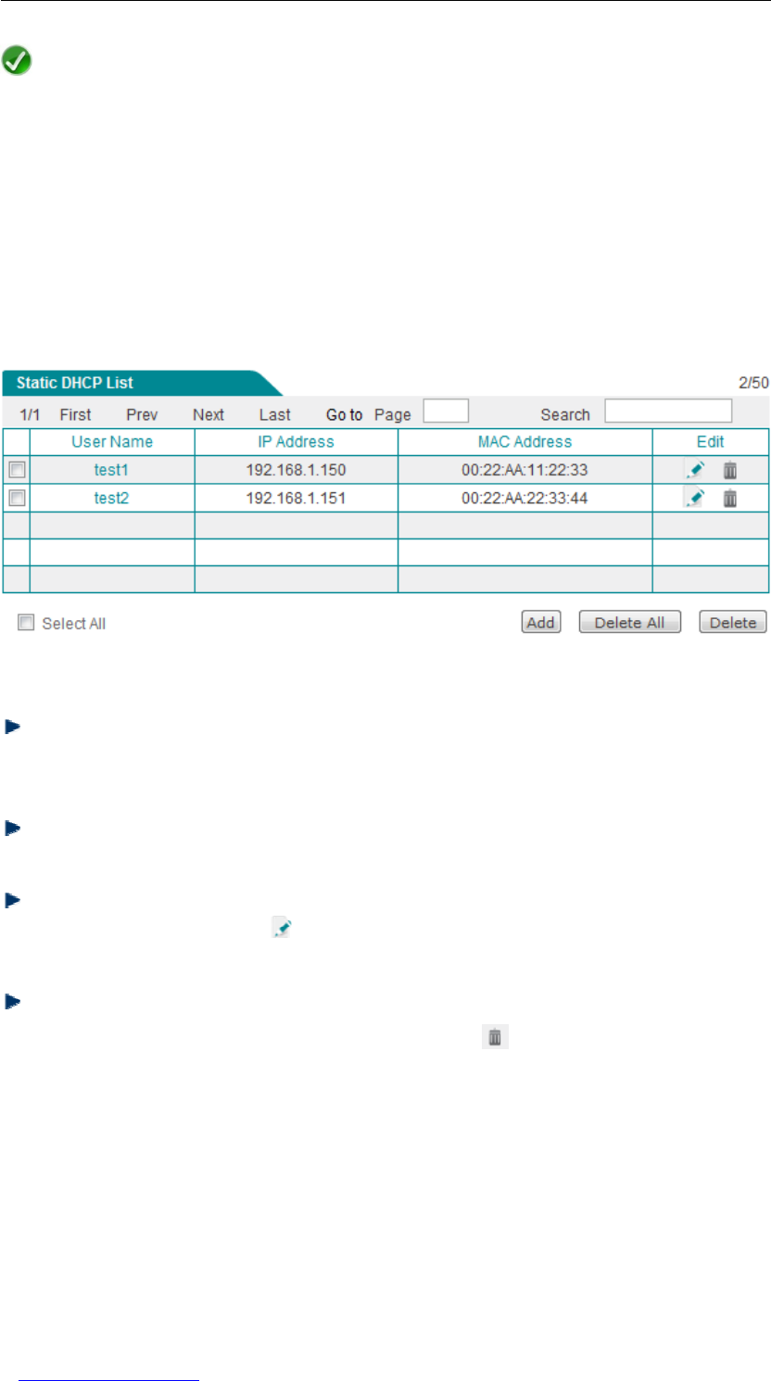Click the Delete All button

pos(630,623)
